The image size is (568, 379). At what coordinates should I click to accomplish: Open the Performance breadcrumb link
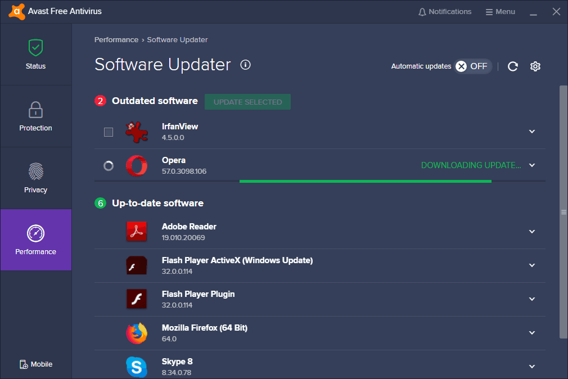(x=116, y=39)
